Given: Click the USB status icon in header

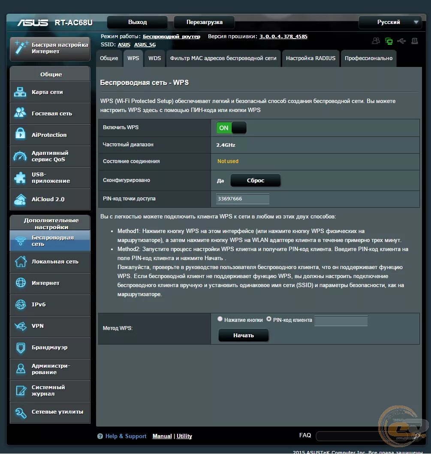Looking at the screenshot, I should pyautogui.click(x=401, y=41).
